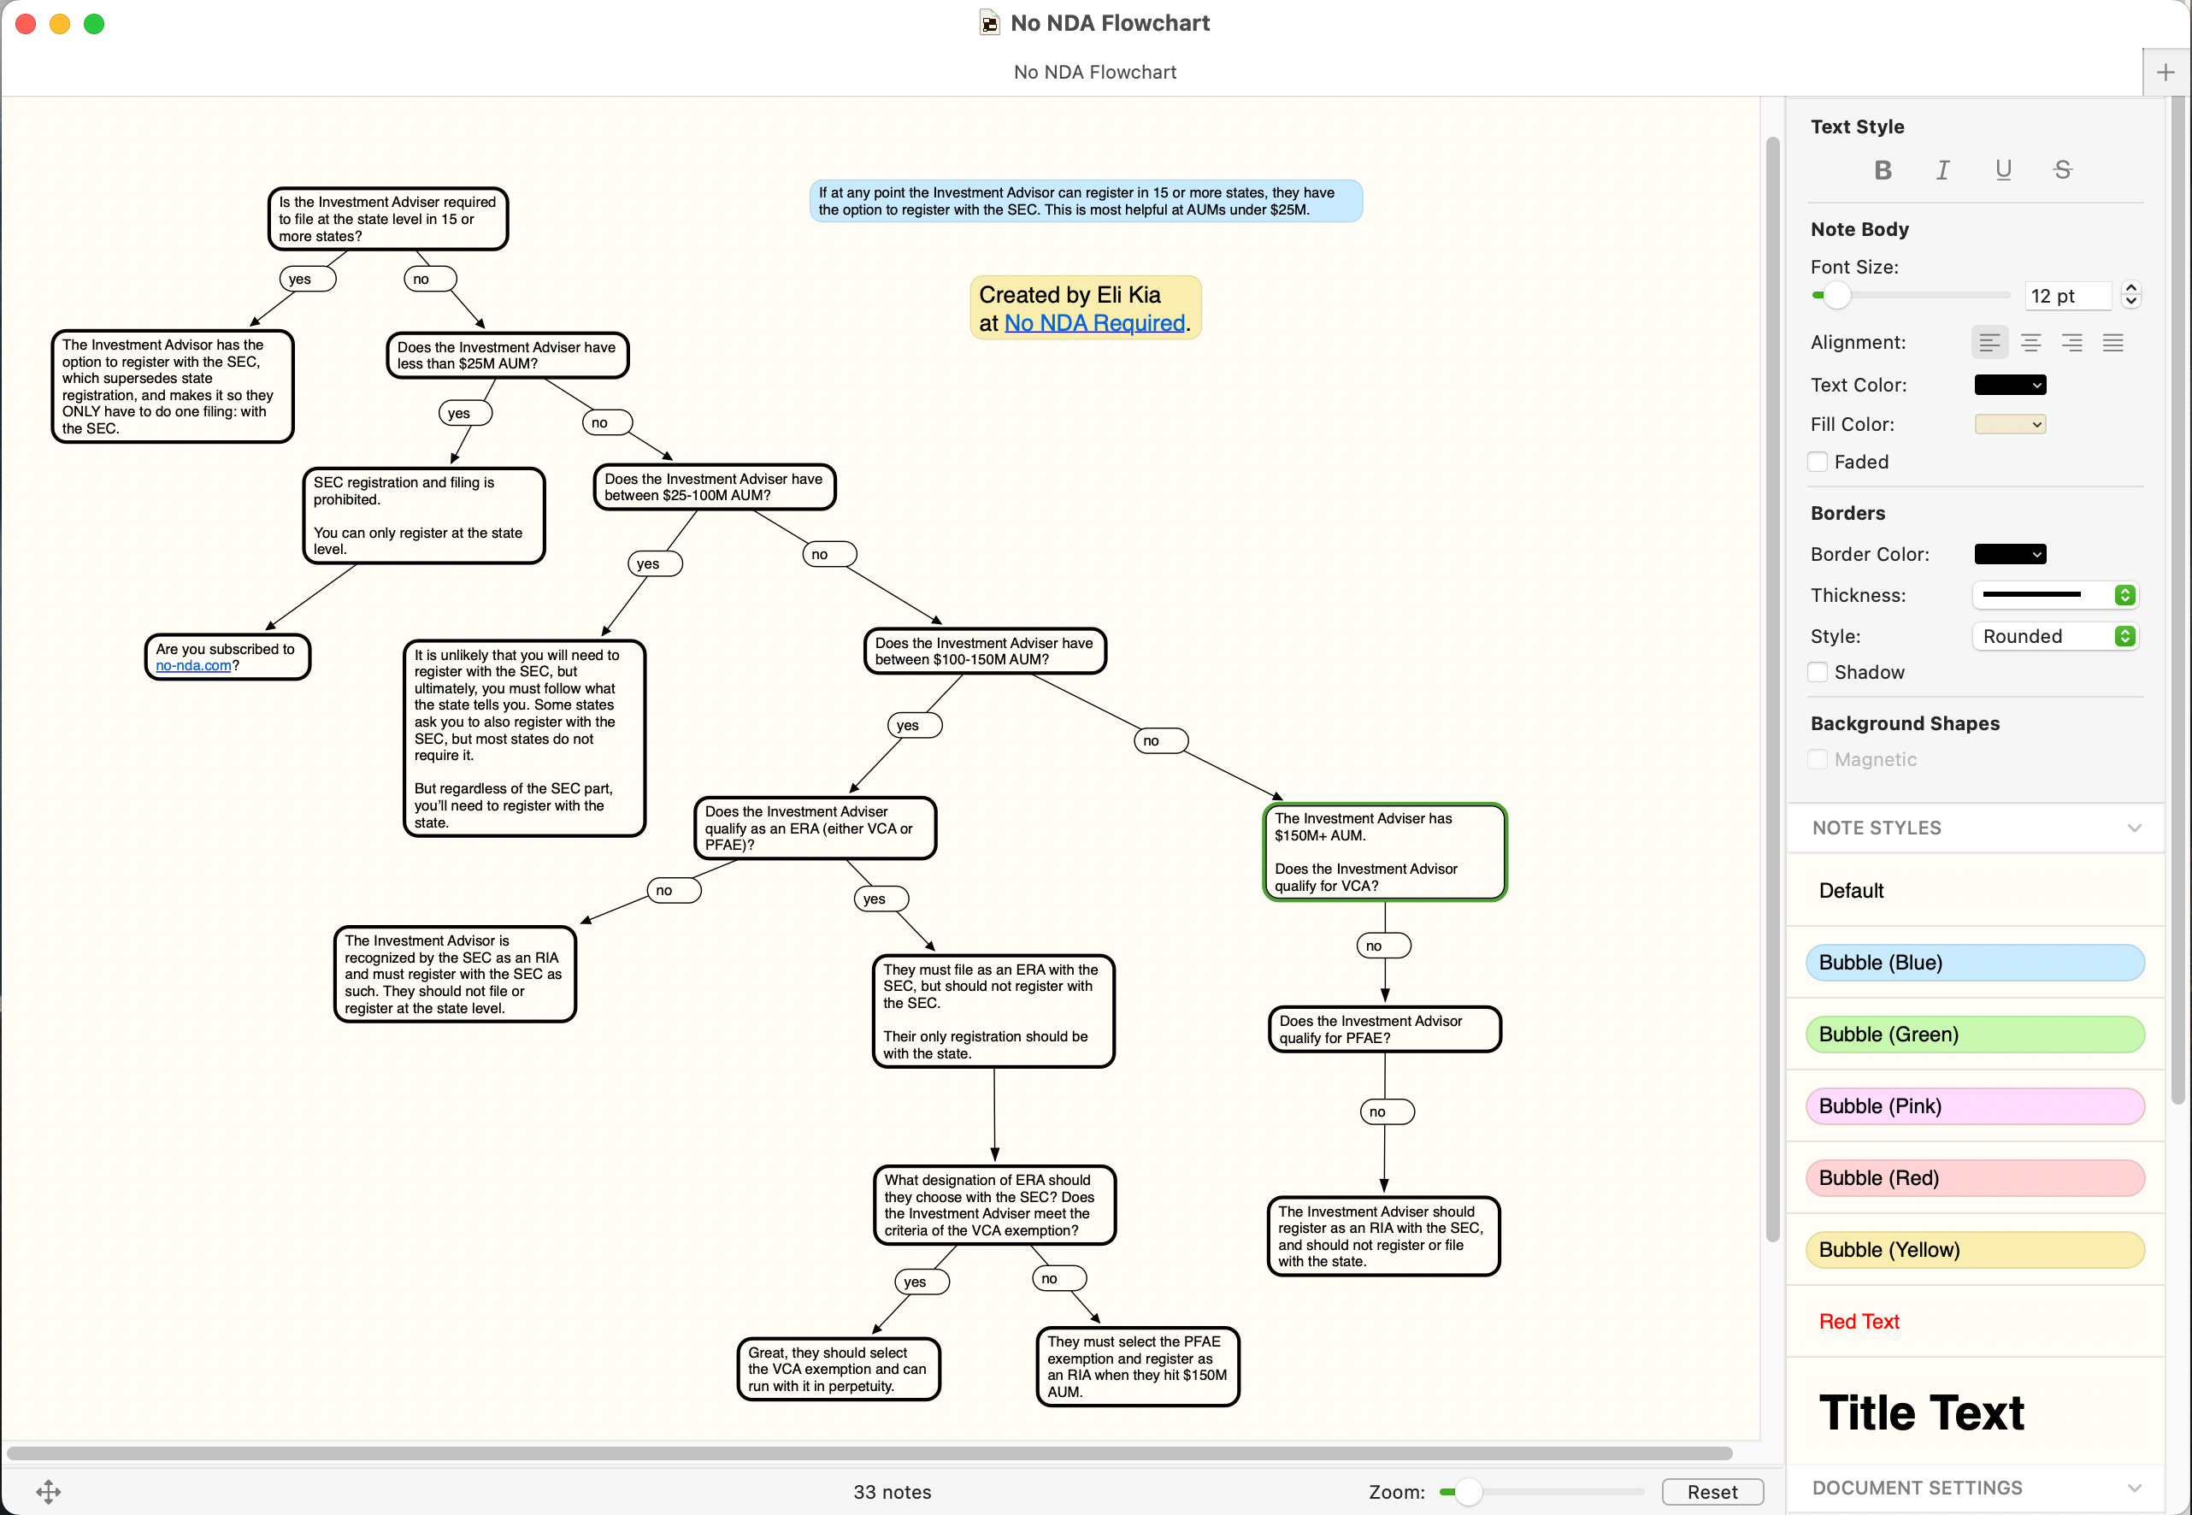The image size is (2192, 1515).
Task: Toggle bold text style
Action: coord(1883,170)
